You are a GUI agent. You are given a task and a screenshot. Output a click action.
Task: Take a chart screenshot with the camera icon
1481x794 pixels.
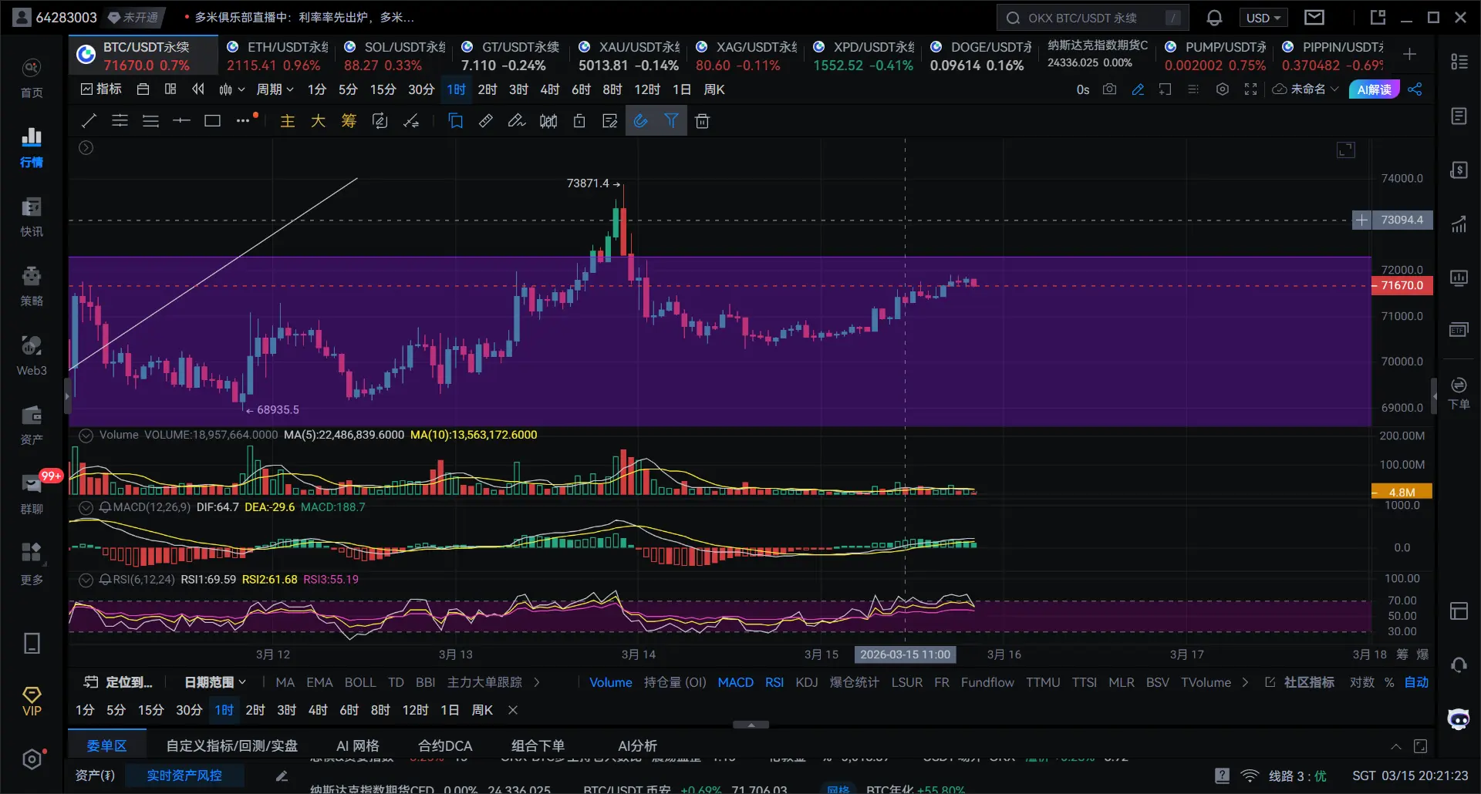point(1109,89)
